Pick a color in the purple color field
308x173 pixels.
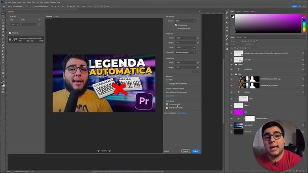pyautogui.click(x=268, y=23)
